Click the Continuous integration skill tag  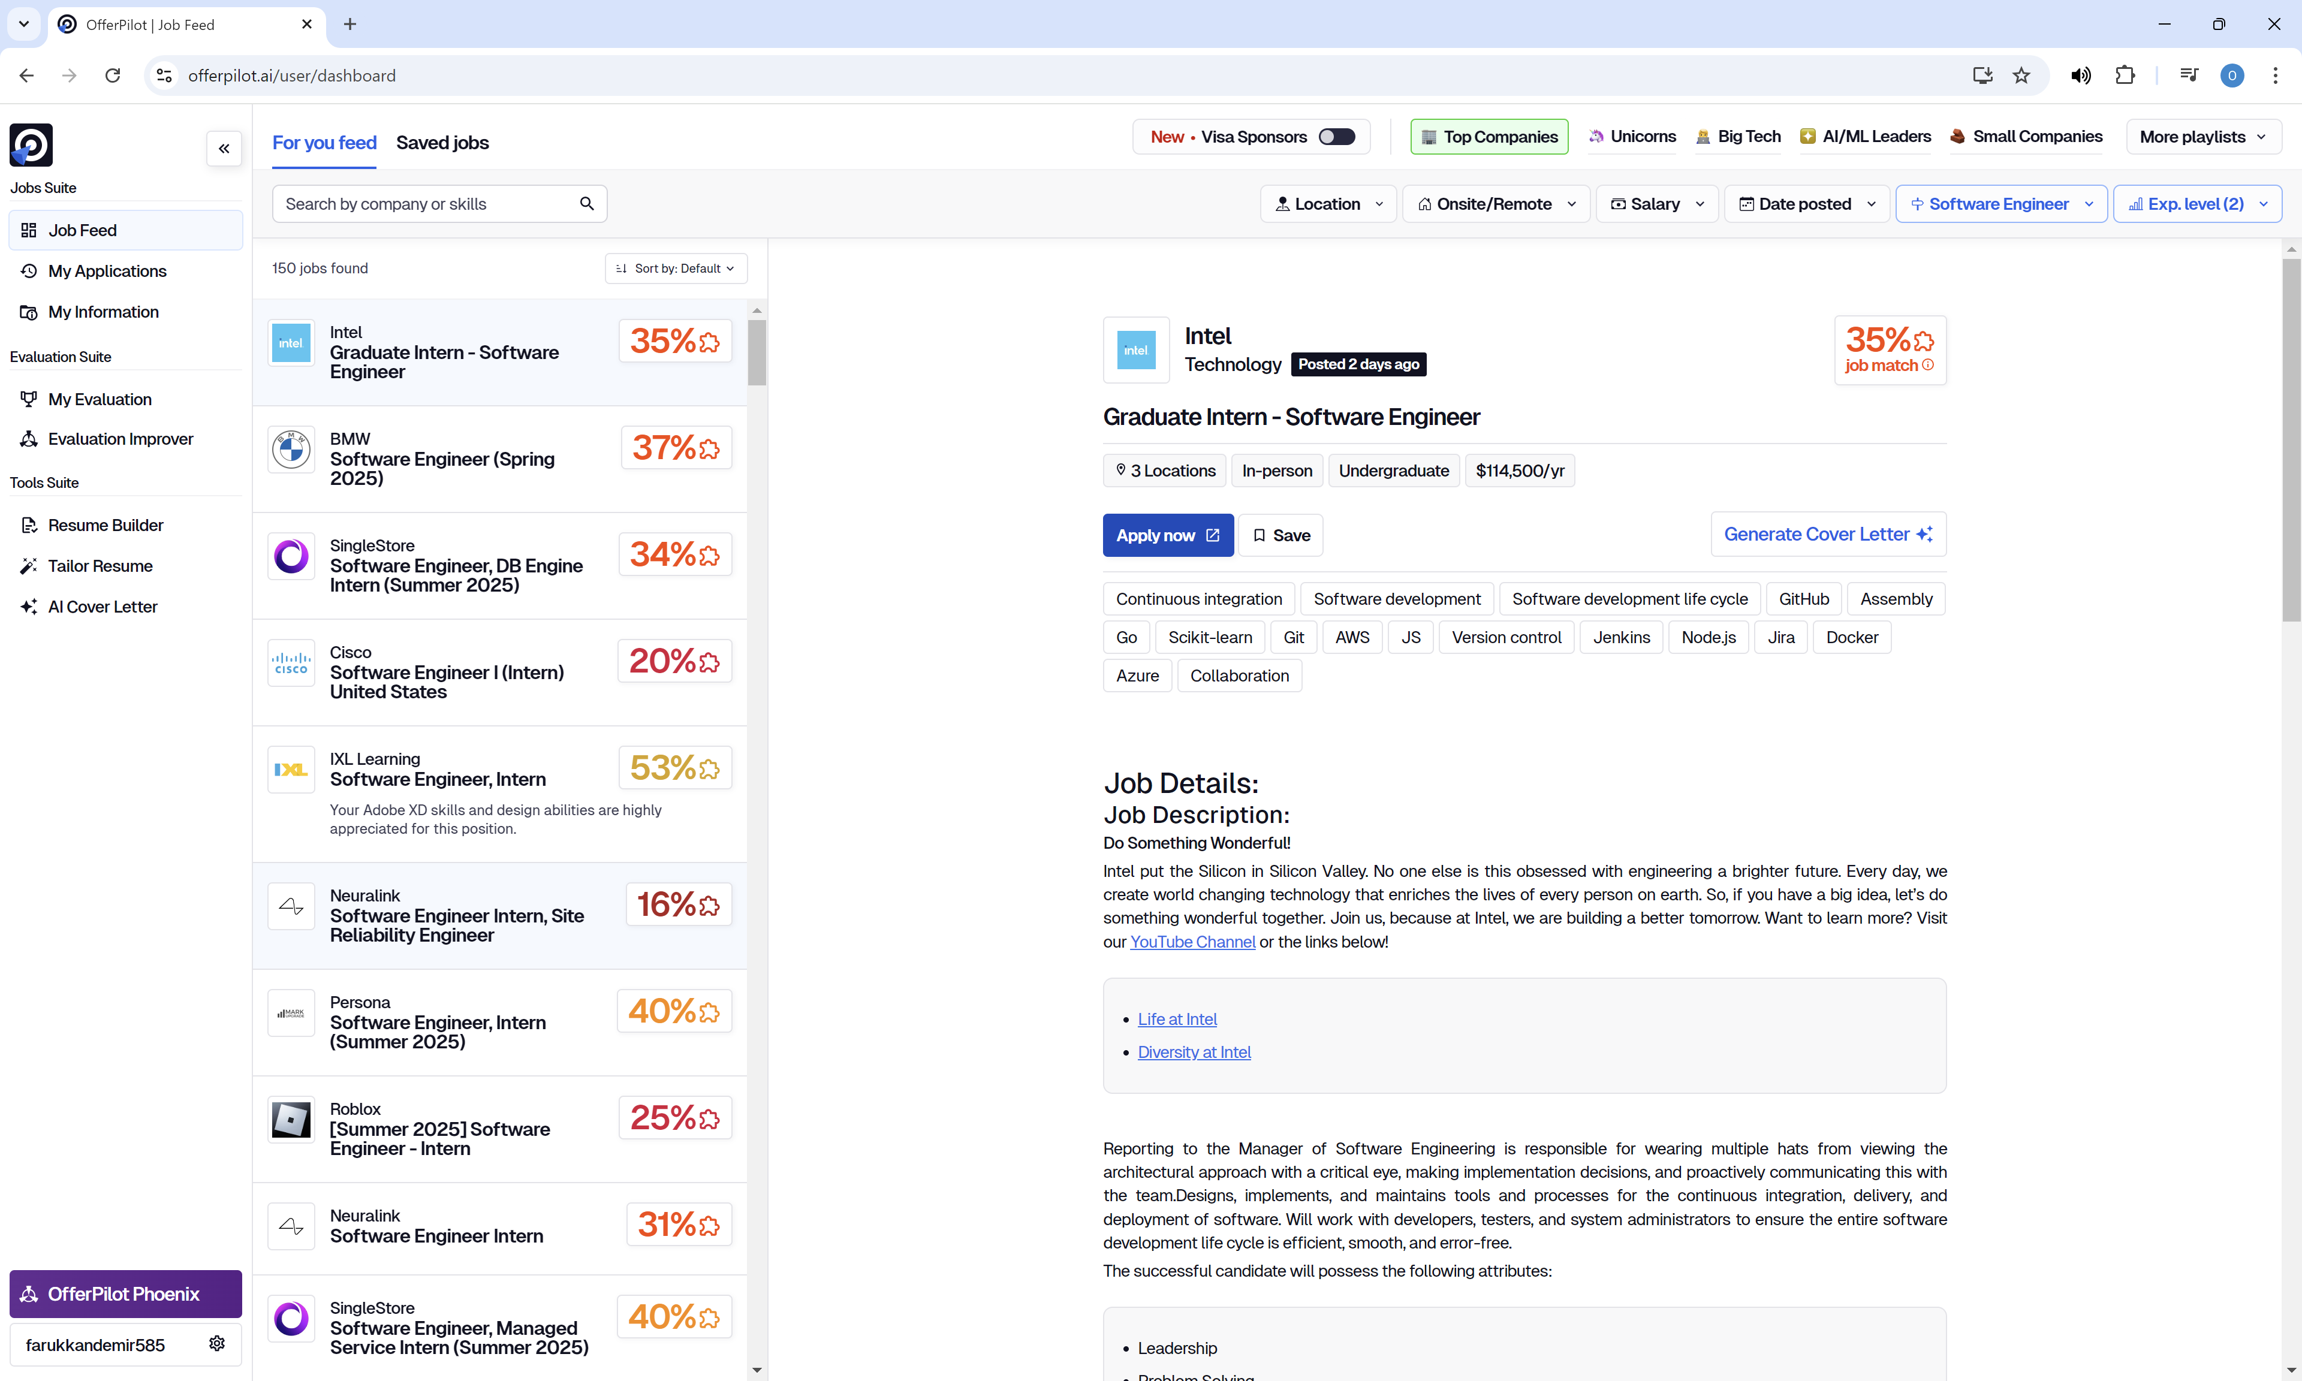click(1198, 599)
